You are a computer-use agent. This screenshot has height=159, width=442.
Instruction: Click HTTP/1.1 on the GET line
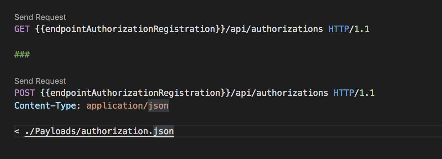[x=349, y=29]
